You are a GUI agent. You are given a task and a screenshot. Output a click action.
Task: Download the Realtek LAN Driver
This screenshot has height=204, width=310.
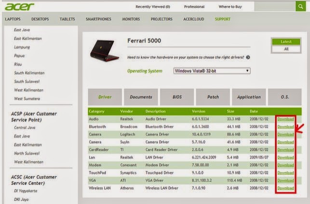tap(285, 158)
